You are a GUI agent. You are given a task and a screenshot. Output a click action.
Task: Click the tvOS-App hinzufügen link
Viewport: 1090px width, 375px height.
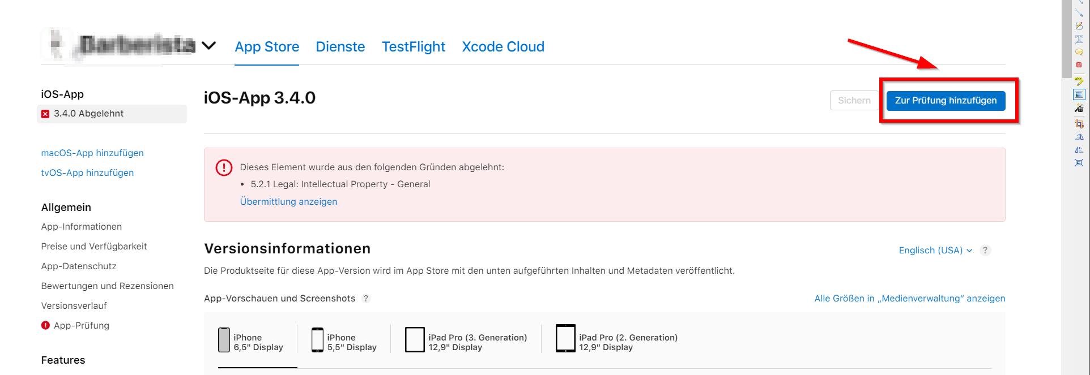pos(87,173)
